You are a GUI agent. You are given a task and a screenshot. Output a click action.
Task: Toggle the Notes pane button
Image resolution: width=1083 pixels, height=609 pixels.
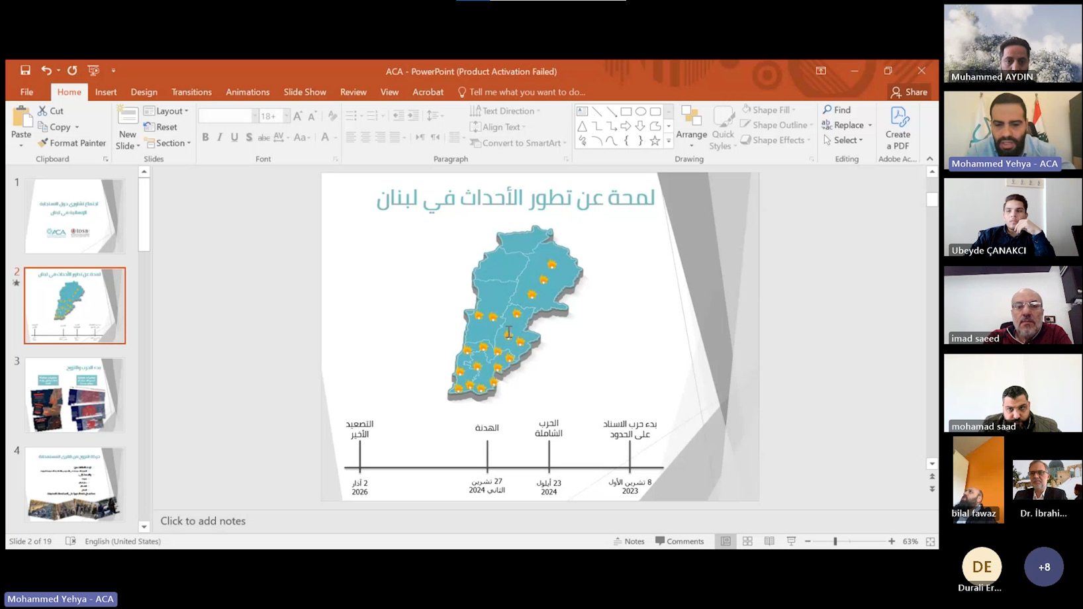(628, 541)
